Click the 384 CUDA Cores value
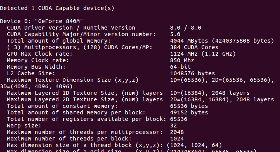This screenshot has height=152, width=280. coord(194,47)
